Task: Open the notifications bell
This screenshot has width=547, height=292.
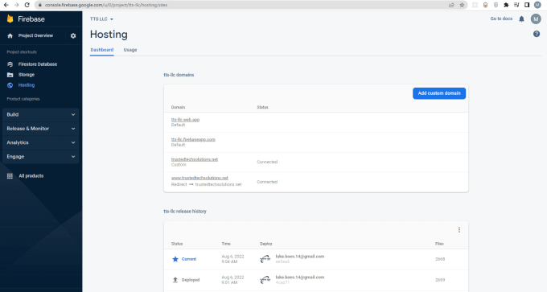Action: [x=521, y=19]
